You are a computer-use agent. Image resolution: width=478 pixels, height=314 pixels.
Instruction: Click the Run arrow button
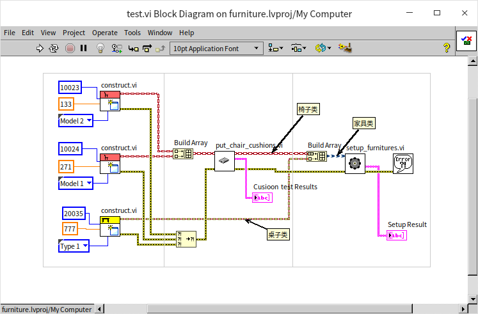pos(40,49)
